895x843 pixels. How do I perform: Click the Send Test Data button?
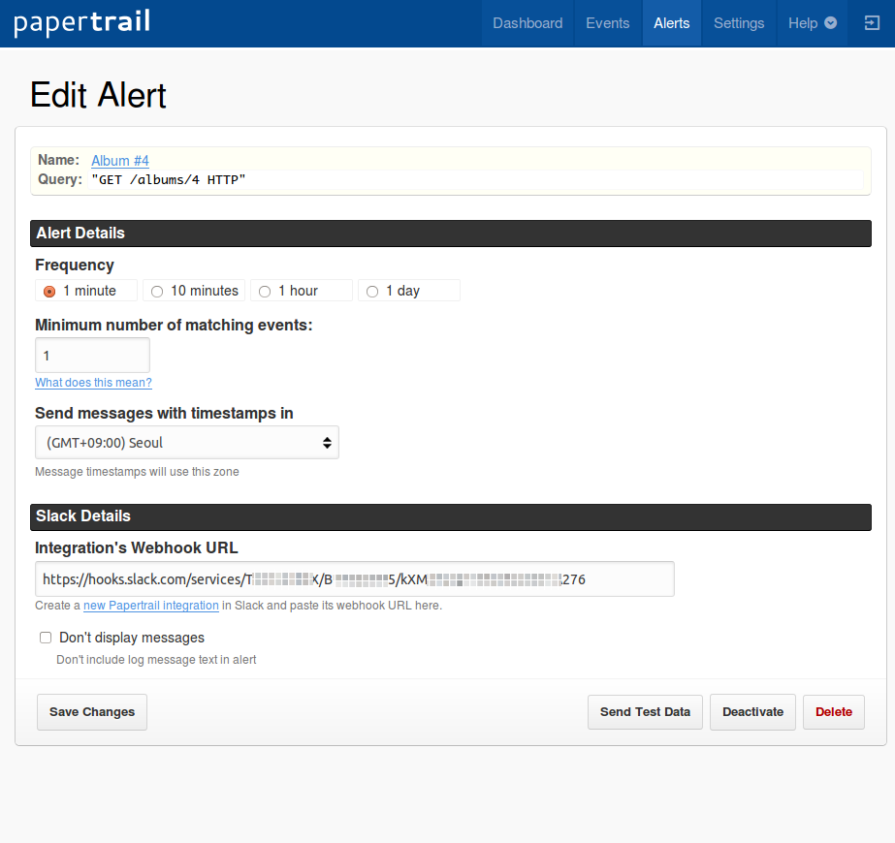pos(645,712)
